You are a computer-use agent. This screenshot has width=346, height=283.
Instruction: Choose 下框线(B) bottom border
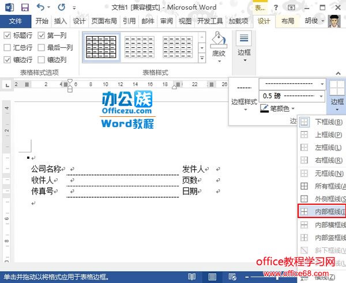pos(322,122)
